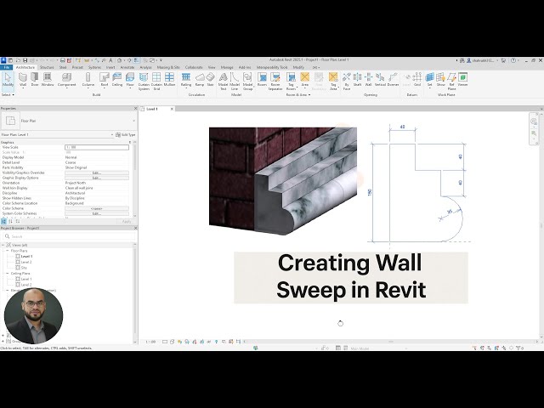Viewport: 544px width, 408px height.
Task: Click the Set work plane tool
Action: (x=429, y=80)
